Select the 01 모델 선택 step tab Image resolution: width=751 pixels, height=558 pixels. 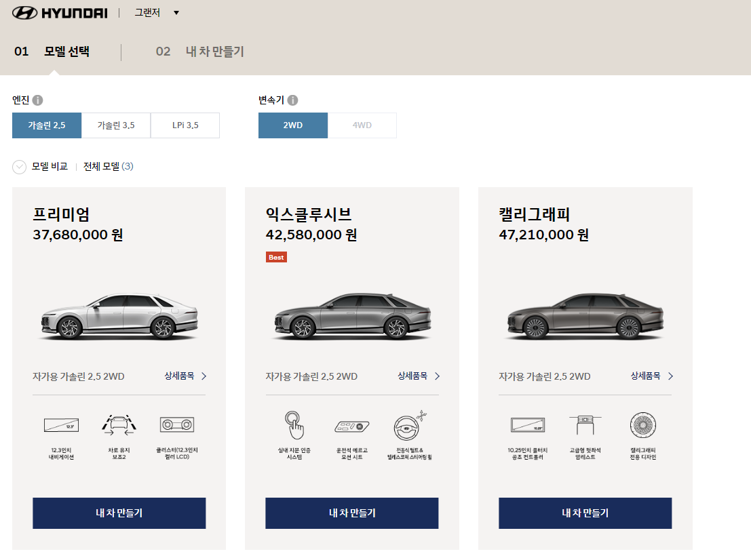coord(52,52)
